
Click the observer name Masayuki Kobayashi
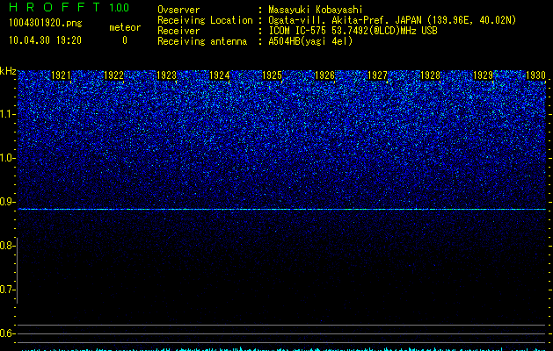[x=316, y=10]
